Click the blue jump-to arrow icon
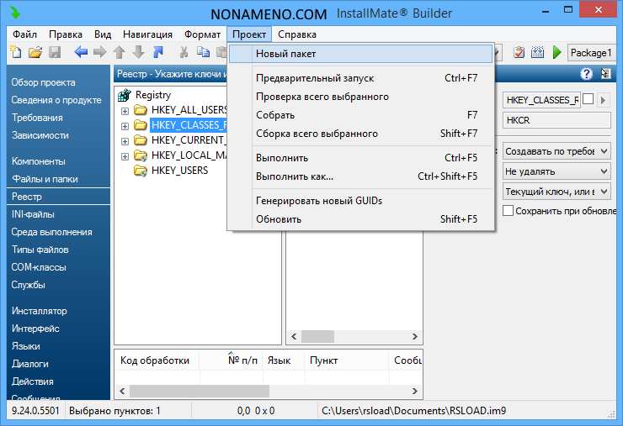Screen dimensions: 623x426 157,53
